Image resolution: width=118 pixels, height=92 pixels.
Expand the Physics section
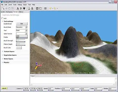click(3, 62)
